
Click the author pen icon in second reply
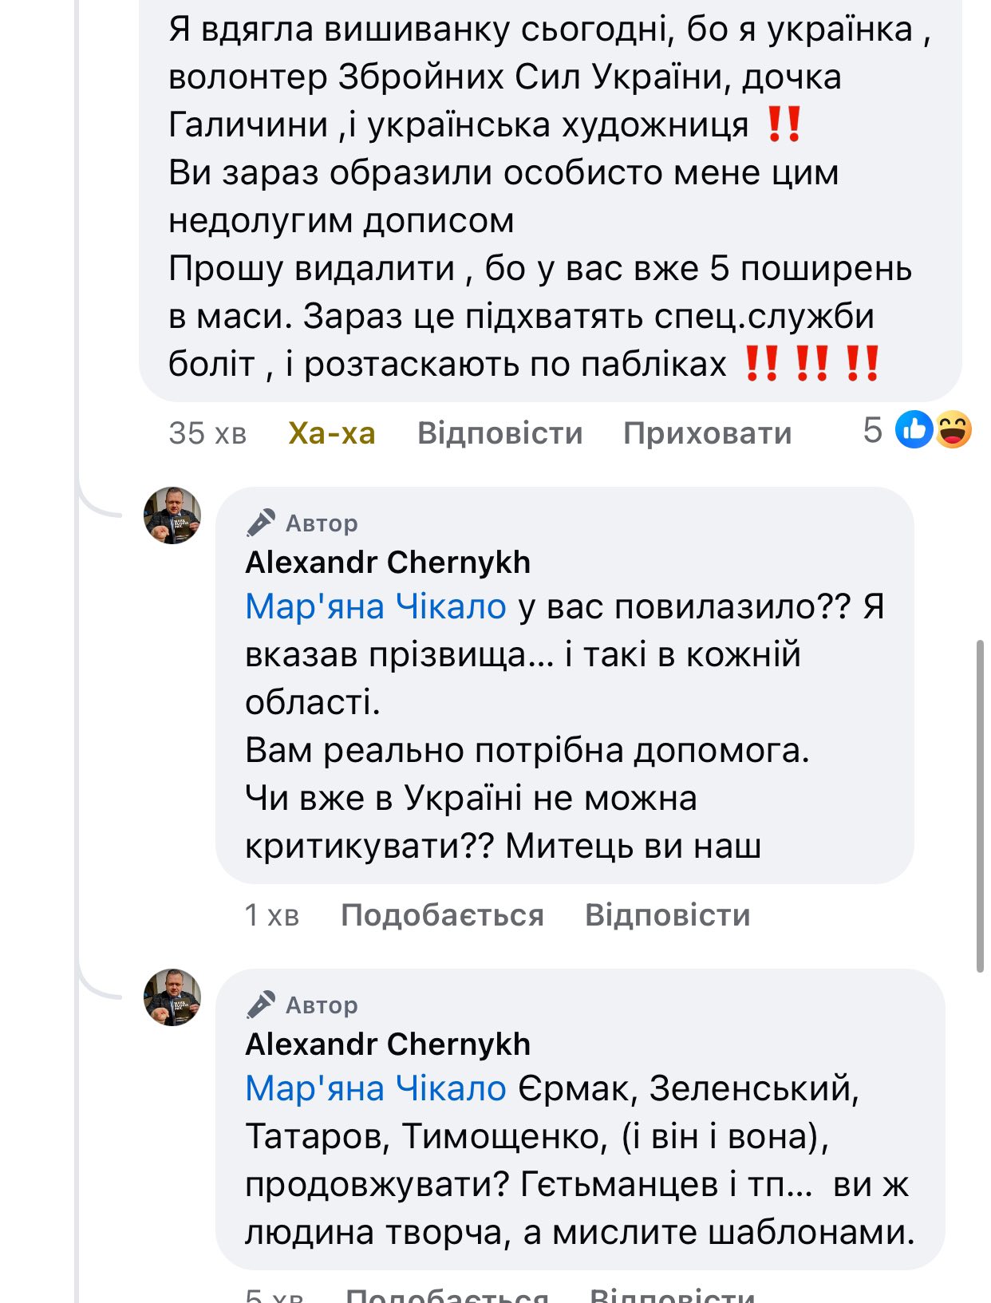tap(261, 1005)
